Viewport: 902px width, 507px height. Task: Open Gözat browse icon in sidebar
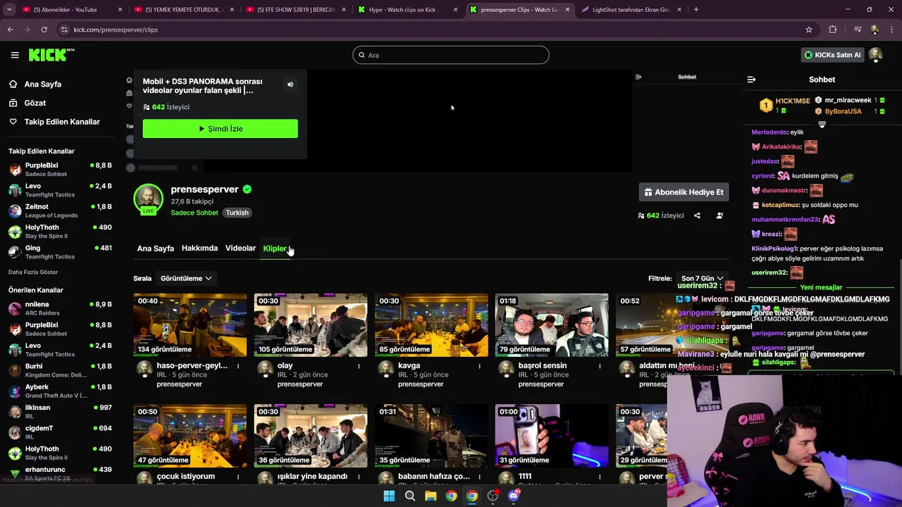point(13,103)
